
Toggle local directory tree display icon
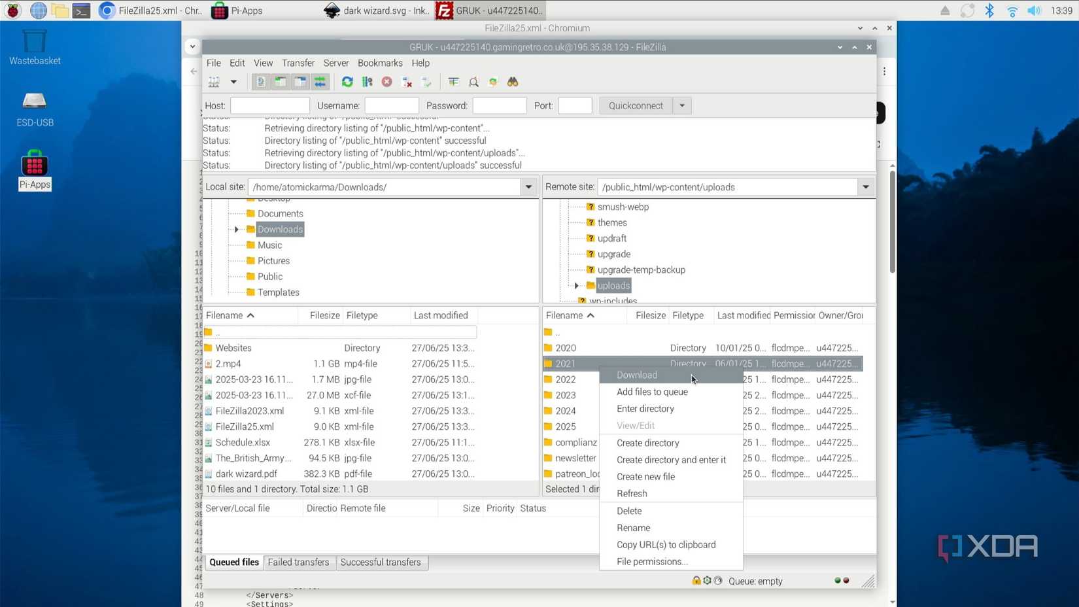(x=281, y=82)
